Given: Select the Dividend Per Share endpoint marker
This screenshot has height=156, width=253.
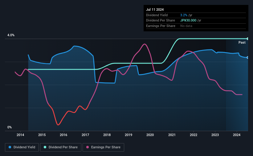Looking at the screenshot, I should [248, 39].
